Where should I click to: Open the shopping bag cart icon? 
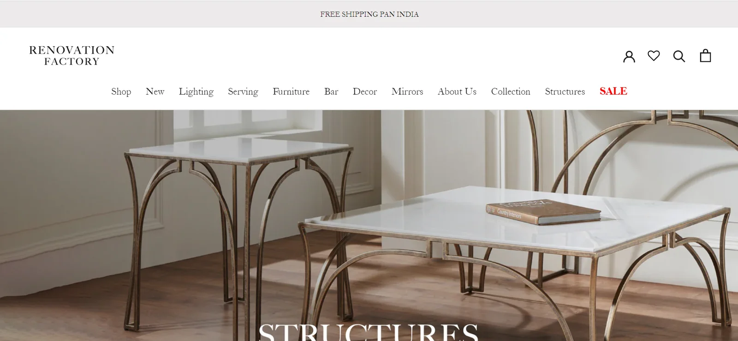pos(705,56)
